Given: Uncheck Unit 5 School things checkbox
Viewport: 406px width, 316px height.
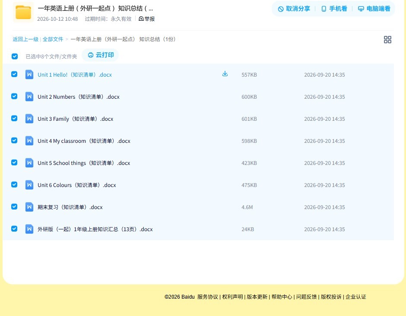Looking at the screenshot, I should [x=14, y=162].
